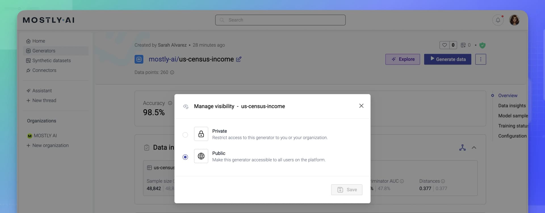Open the three-dot more options menu
The width and height of the screenshot is (545, 213).
tap(481, 59)
